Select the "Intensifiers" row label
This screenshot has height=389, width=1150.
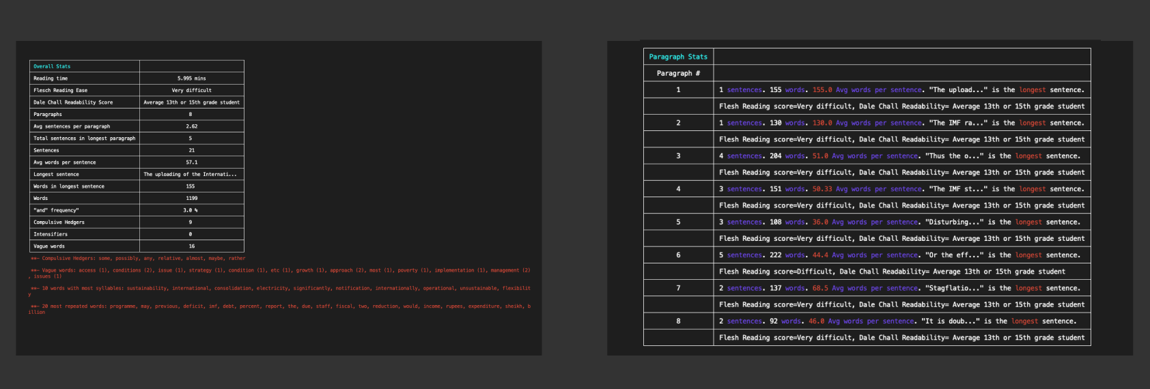point(51,234)
